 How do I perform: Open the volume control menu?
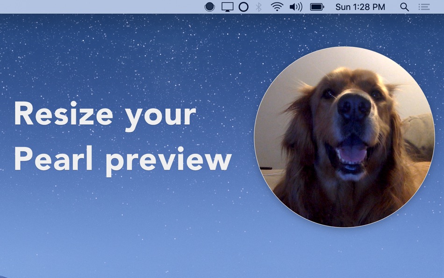(296, 7)
